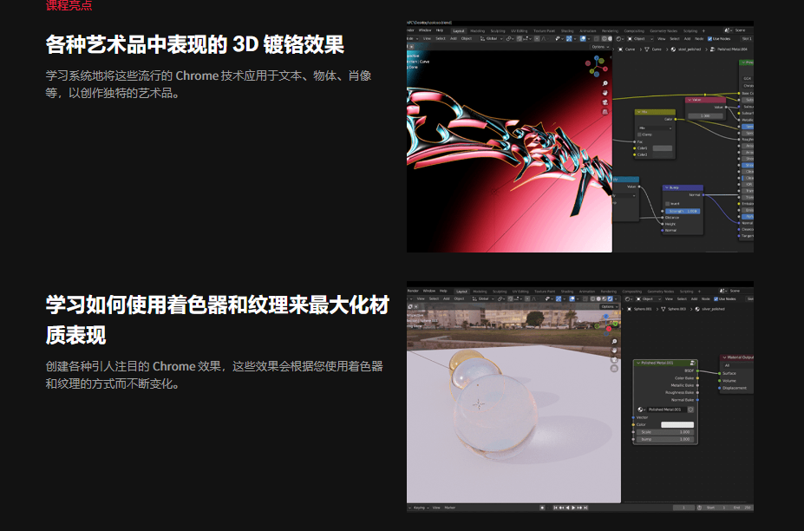Image resolution: width=804 pixels, height=531 pixels.
Task: Click zoom magnifier icon in chrome-art Blender viewport
Action: pyautogui.click(x=605, y=83)
